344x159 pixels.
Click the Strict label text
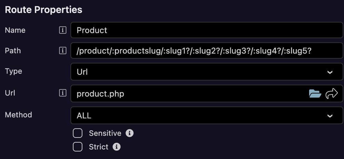pyautogui.click(x=98, y=147)
